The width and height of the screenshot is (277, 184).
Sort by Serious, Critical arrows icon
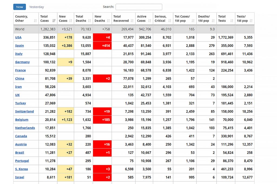pos(170,21)
